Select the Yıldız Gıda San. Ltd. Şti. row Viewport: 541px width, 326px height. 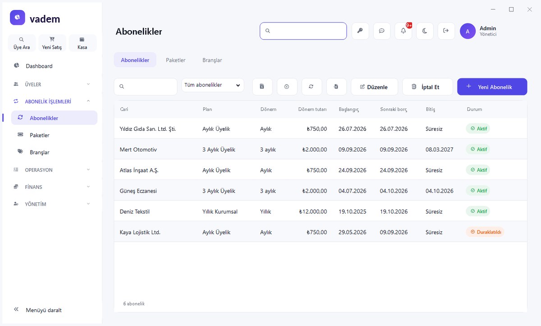pos(321,129)
